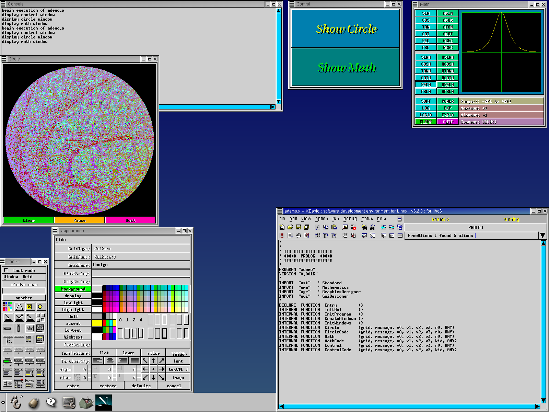
Task: Select the radio-button widget in toolkit
Action: point(40,307)
